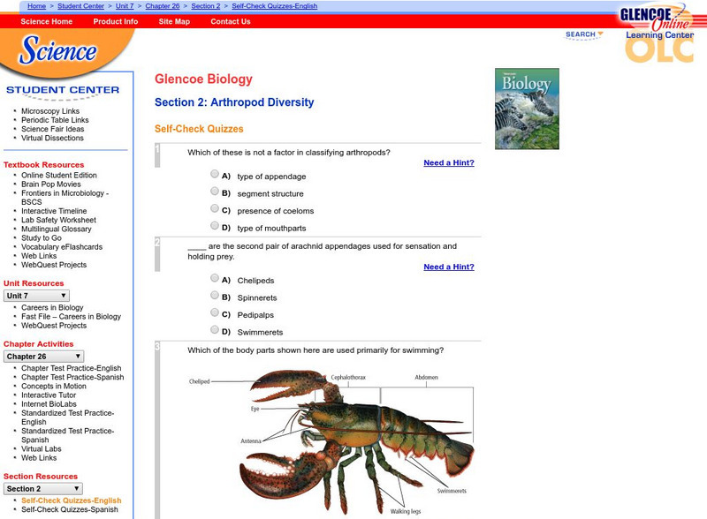Open the SEARCH arrow control
707x519 pixels.
click(x=600, y=34)
